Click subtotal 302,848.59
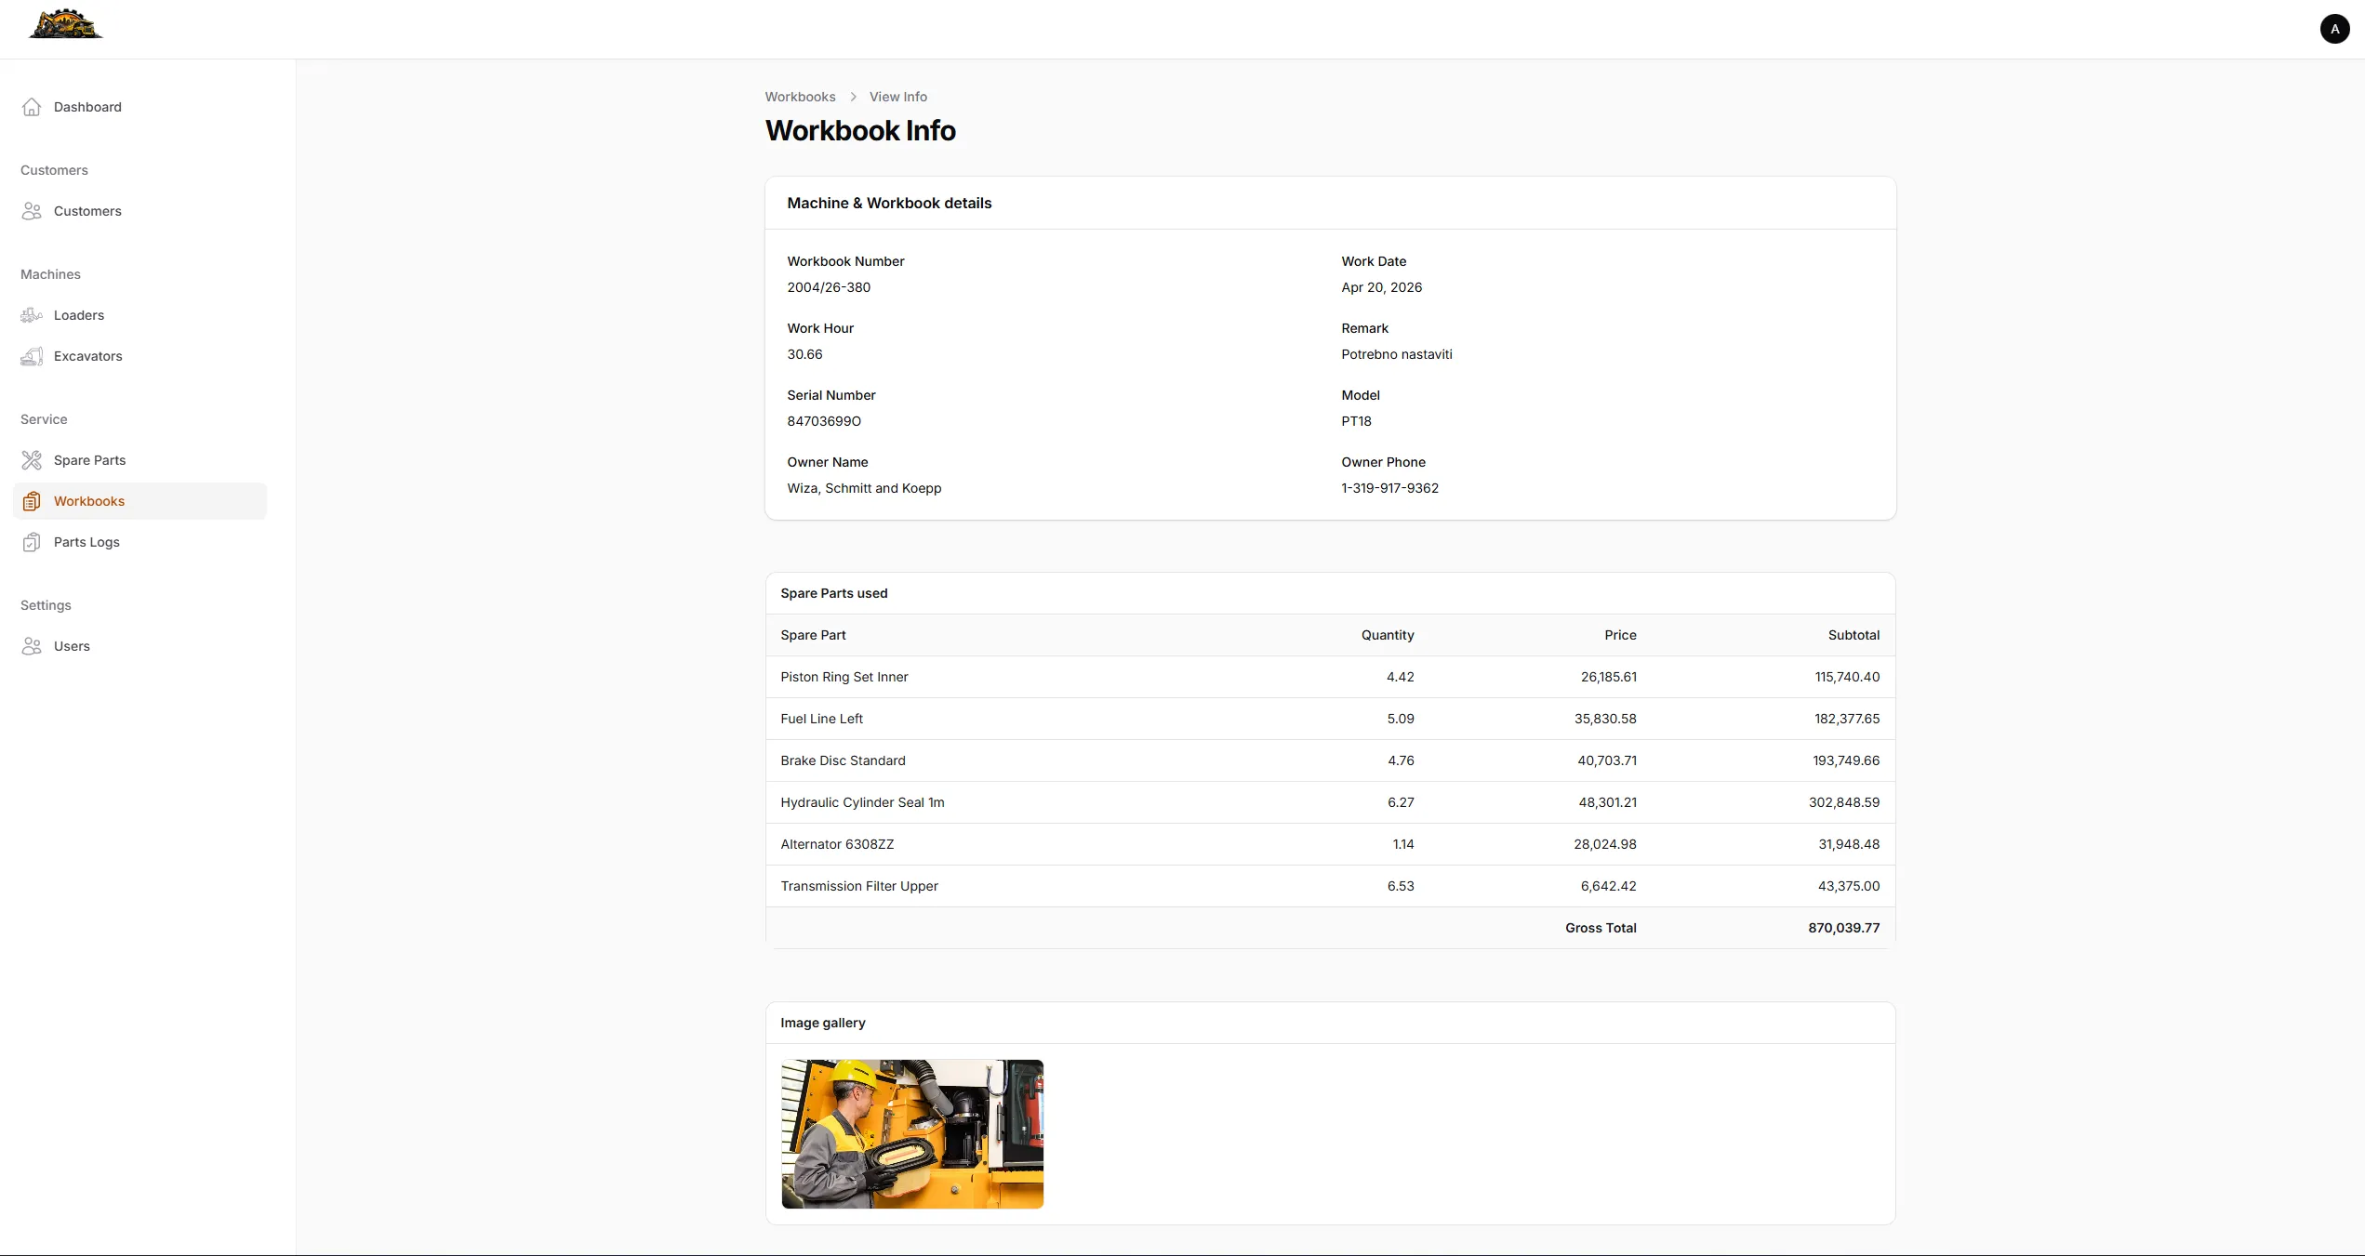 1843,802
